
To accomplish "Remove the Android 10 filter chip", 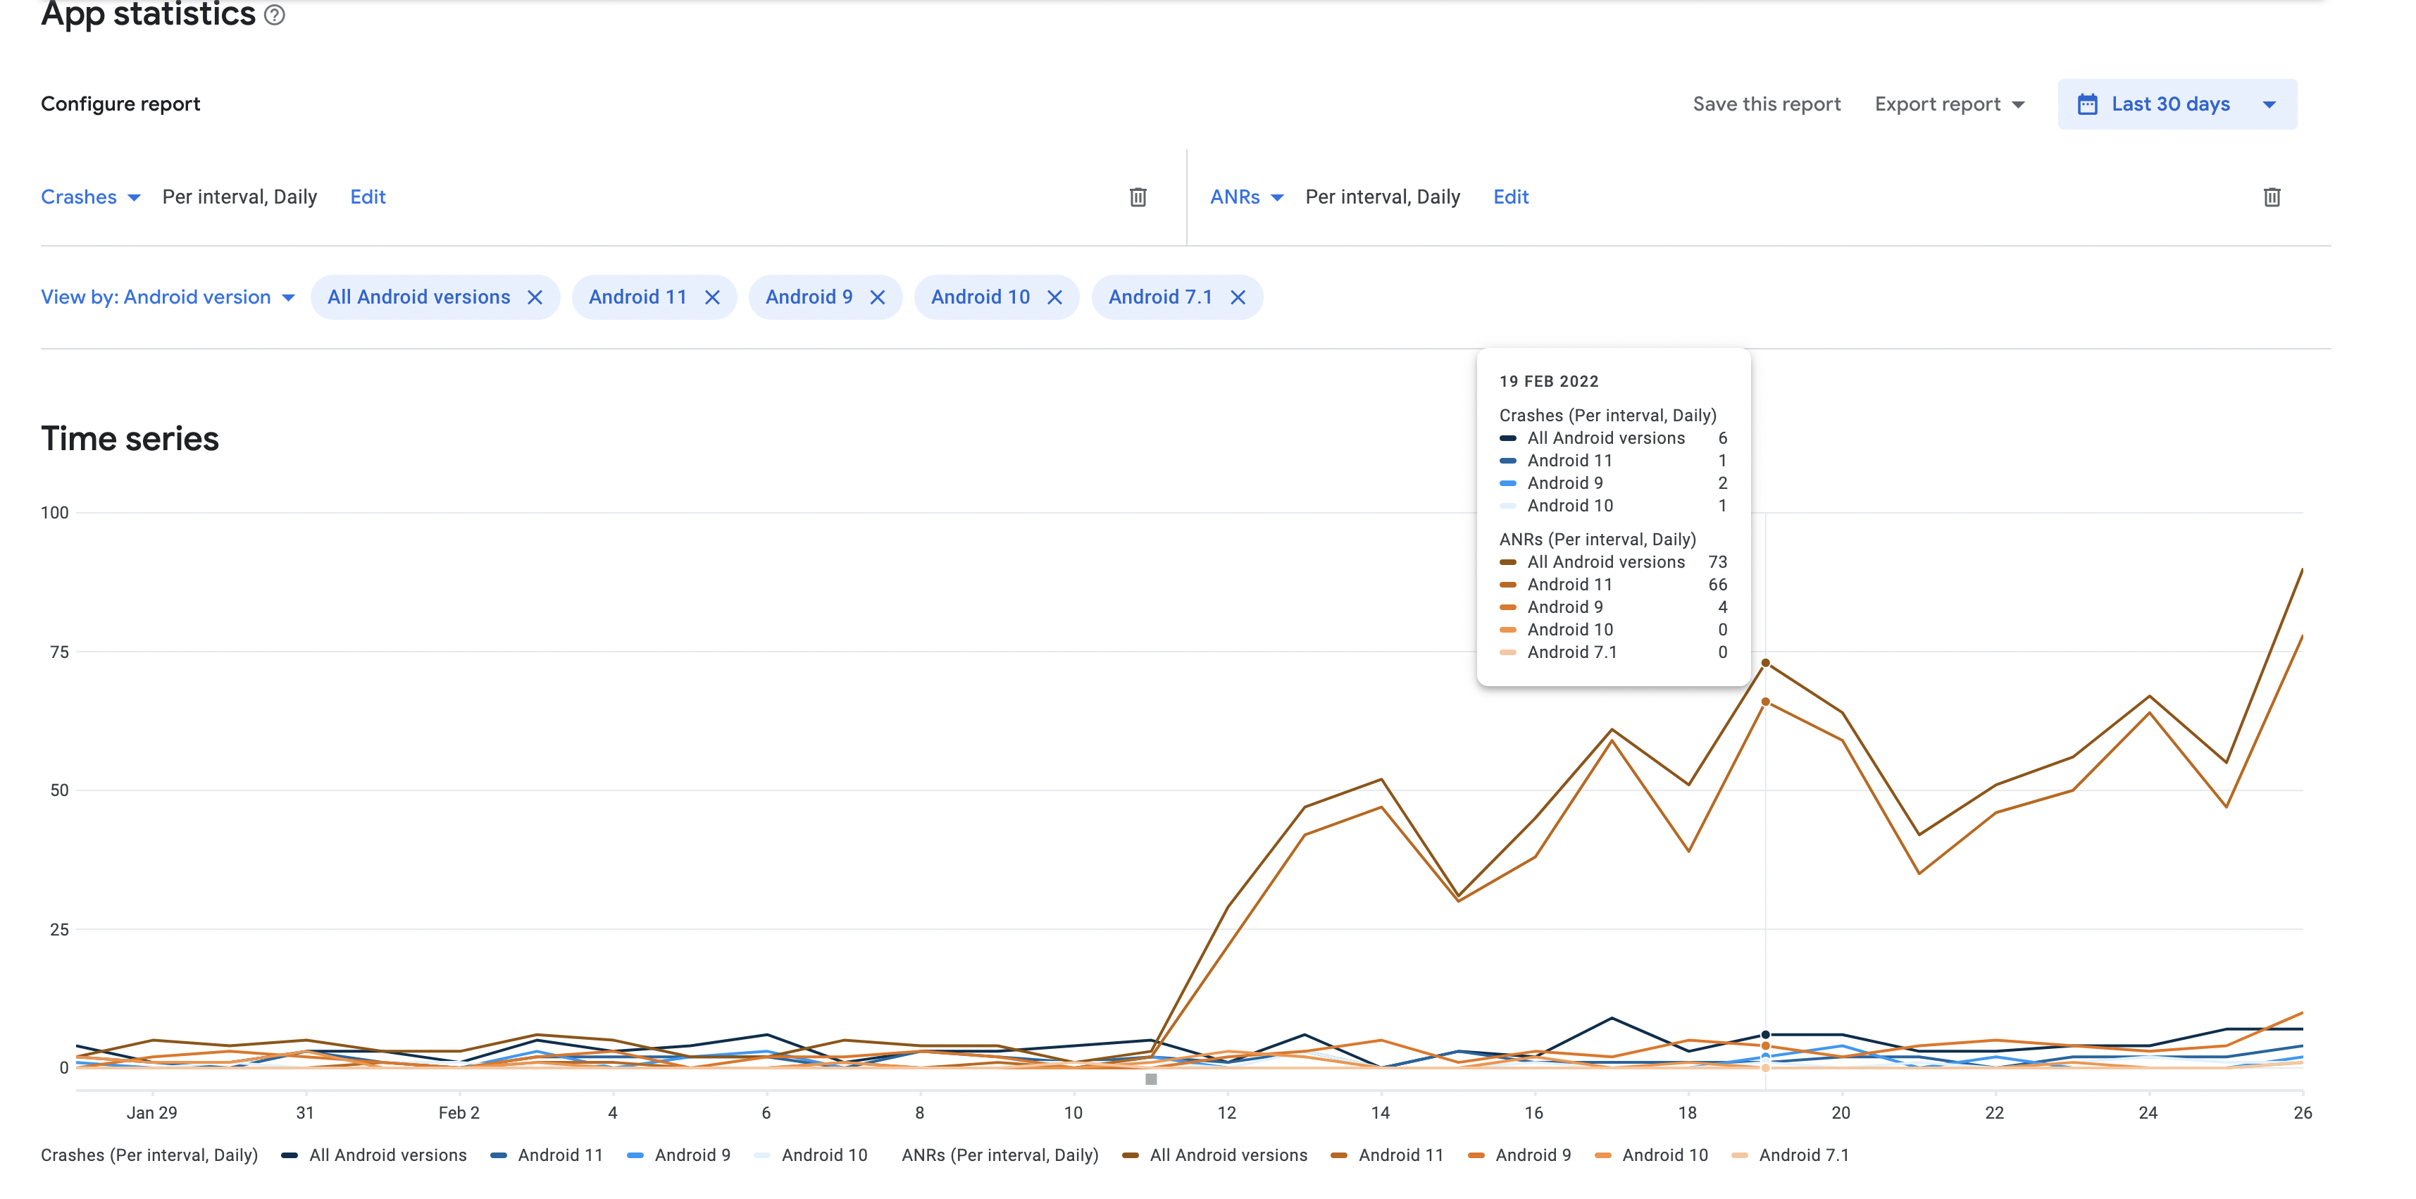I will pyautogui.click(x=1054, y=297).
